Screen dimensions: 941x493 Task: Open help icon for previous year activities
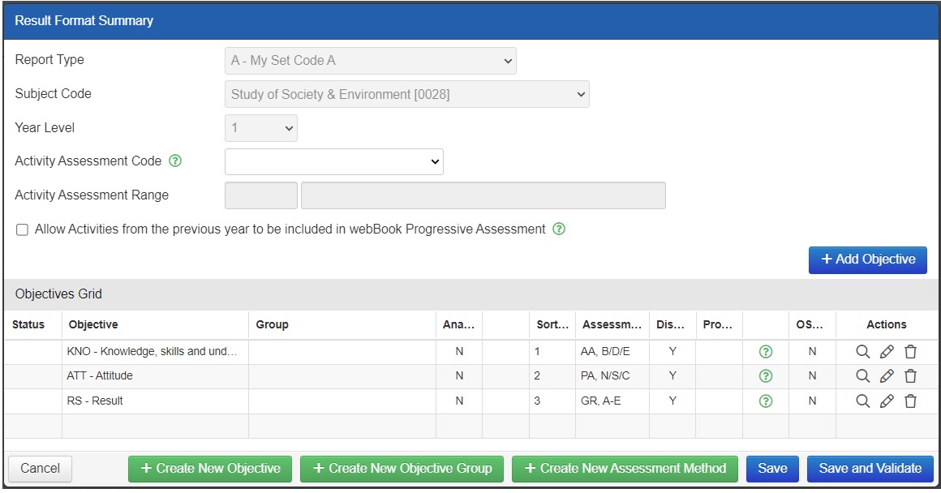559,229
